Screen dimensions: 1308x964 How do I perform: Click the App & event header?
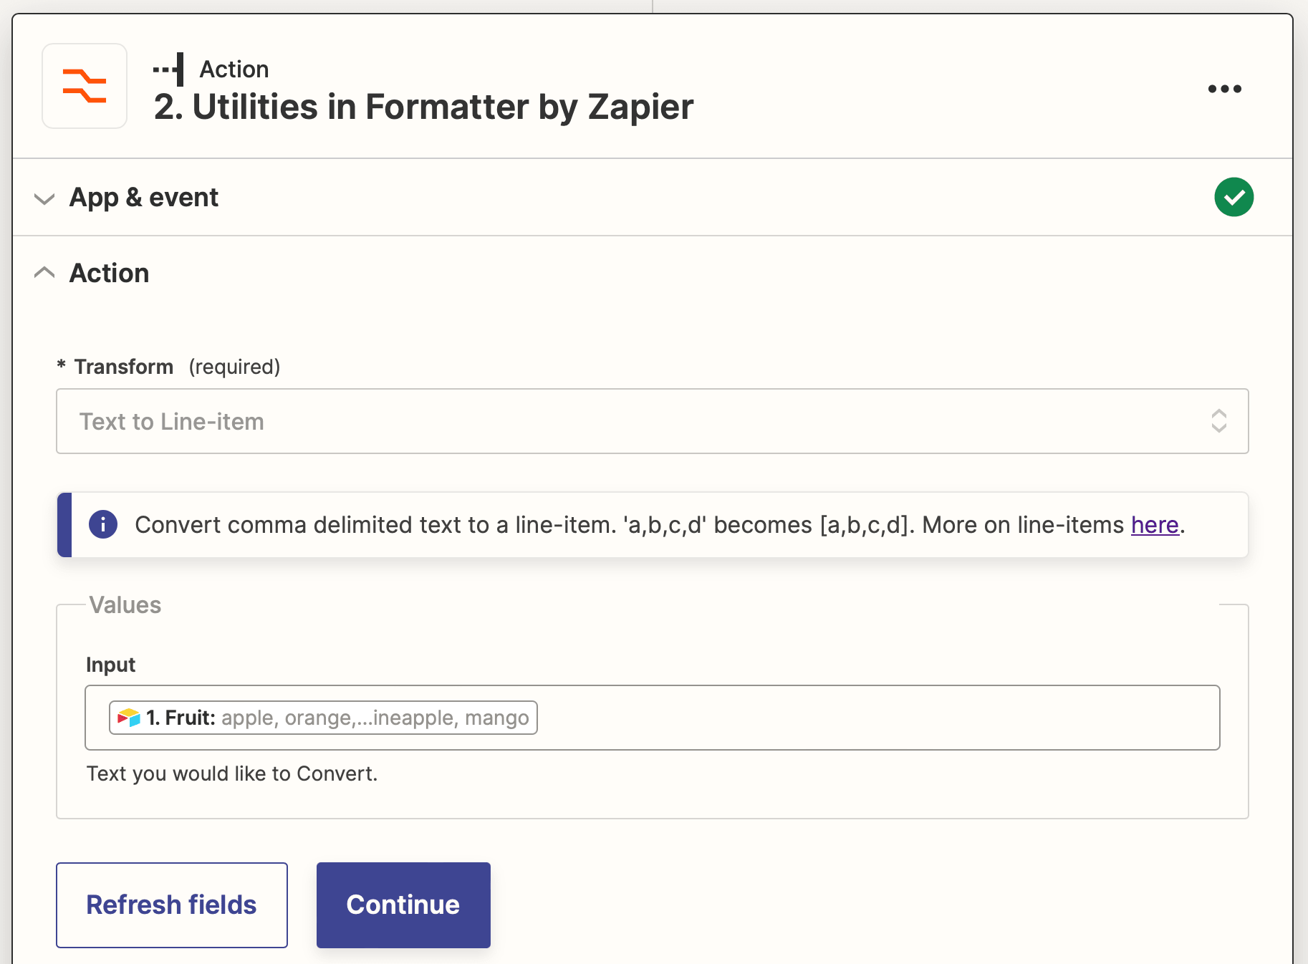tap(143, 197)
